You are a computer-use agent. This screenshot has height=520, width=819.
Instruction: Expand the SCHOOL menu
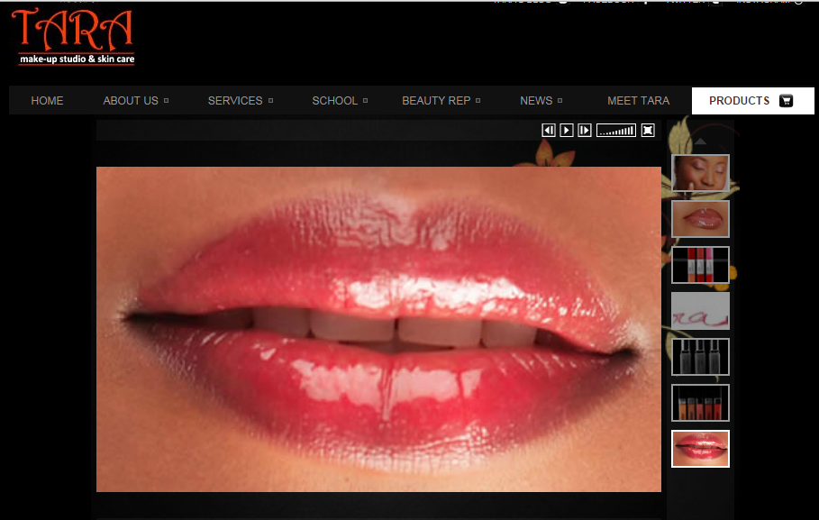tap(340, 101)
